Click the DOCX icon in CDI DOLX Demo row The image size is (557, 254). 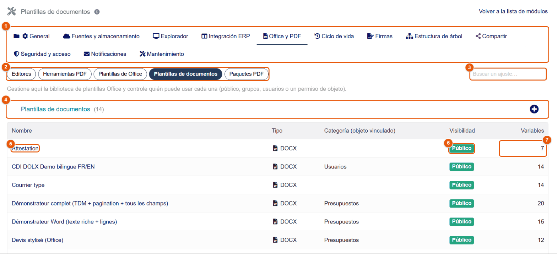(275, 167)
